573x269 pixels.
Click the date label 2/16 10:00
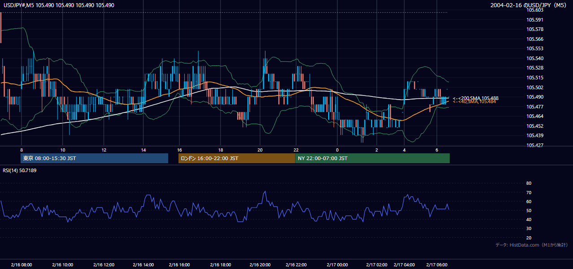[x=62, y=265]
